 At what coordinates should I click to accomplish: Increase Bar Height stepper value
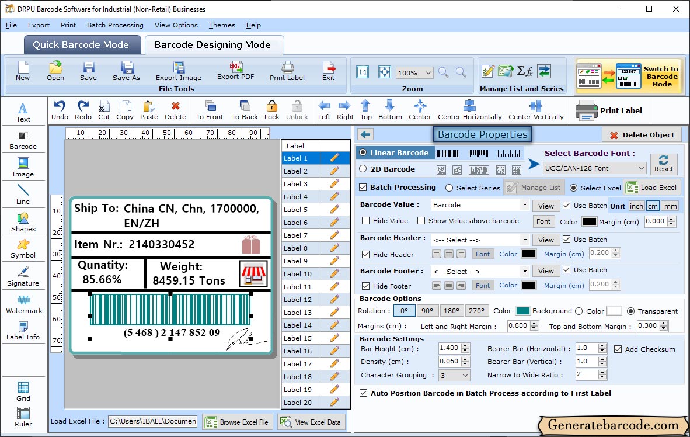point(466,345)
